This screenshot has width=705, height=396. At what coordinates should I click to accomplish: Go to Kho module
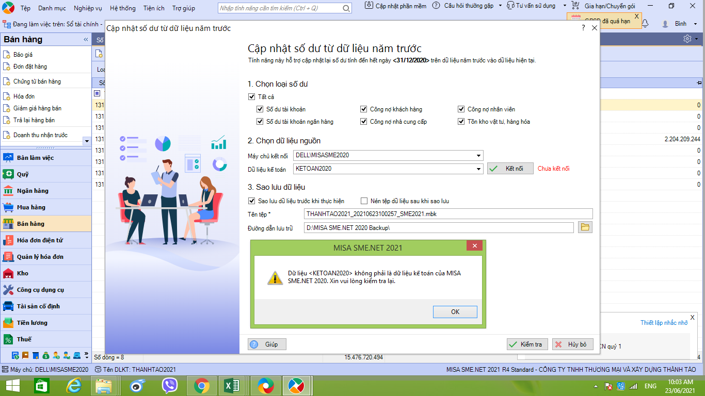46,273
